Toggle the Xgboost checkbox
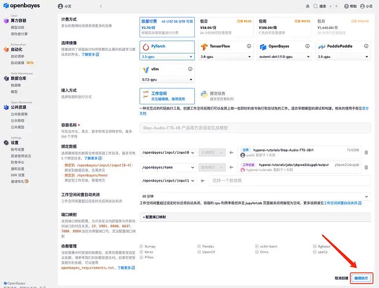379x288 pixels. point(314,246)
